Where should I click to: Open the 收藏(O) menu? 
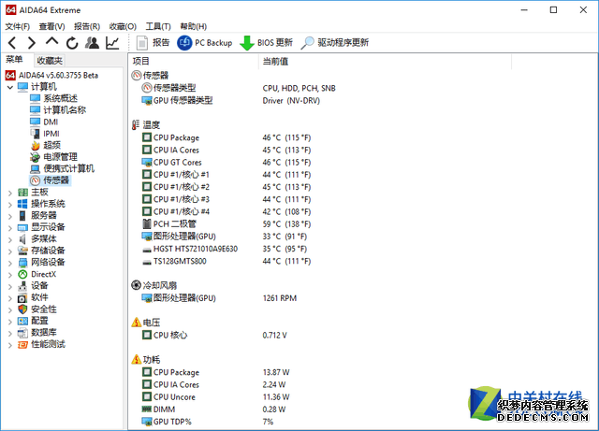coord(123,26)
